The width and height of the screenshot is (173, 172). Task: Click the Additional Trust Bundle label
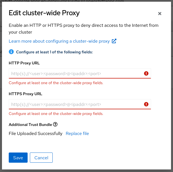point(30,125)
